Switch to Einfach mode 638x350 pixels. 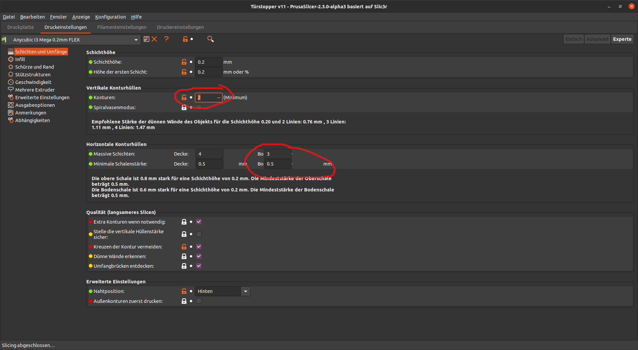coord(573,39)
